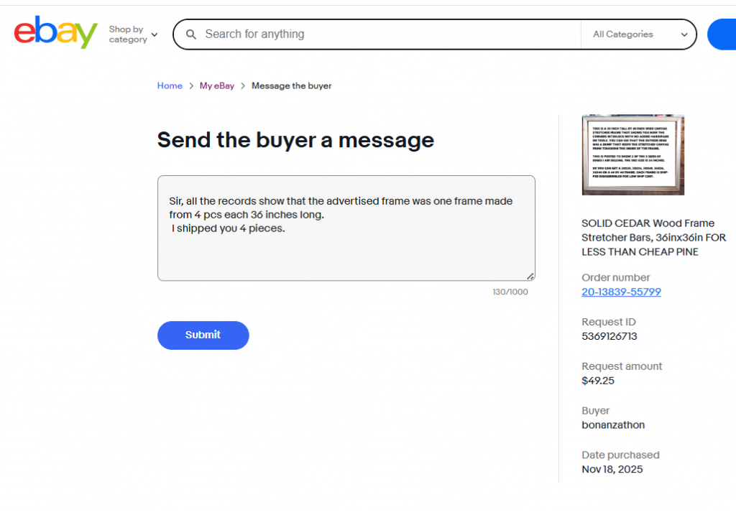This screenshot has height=515, width=736.
Task: Go to Home via breadcrumb
Action: (170, 86)
